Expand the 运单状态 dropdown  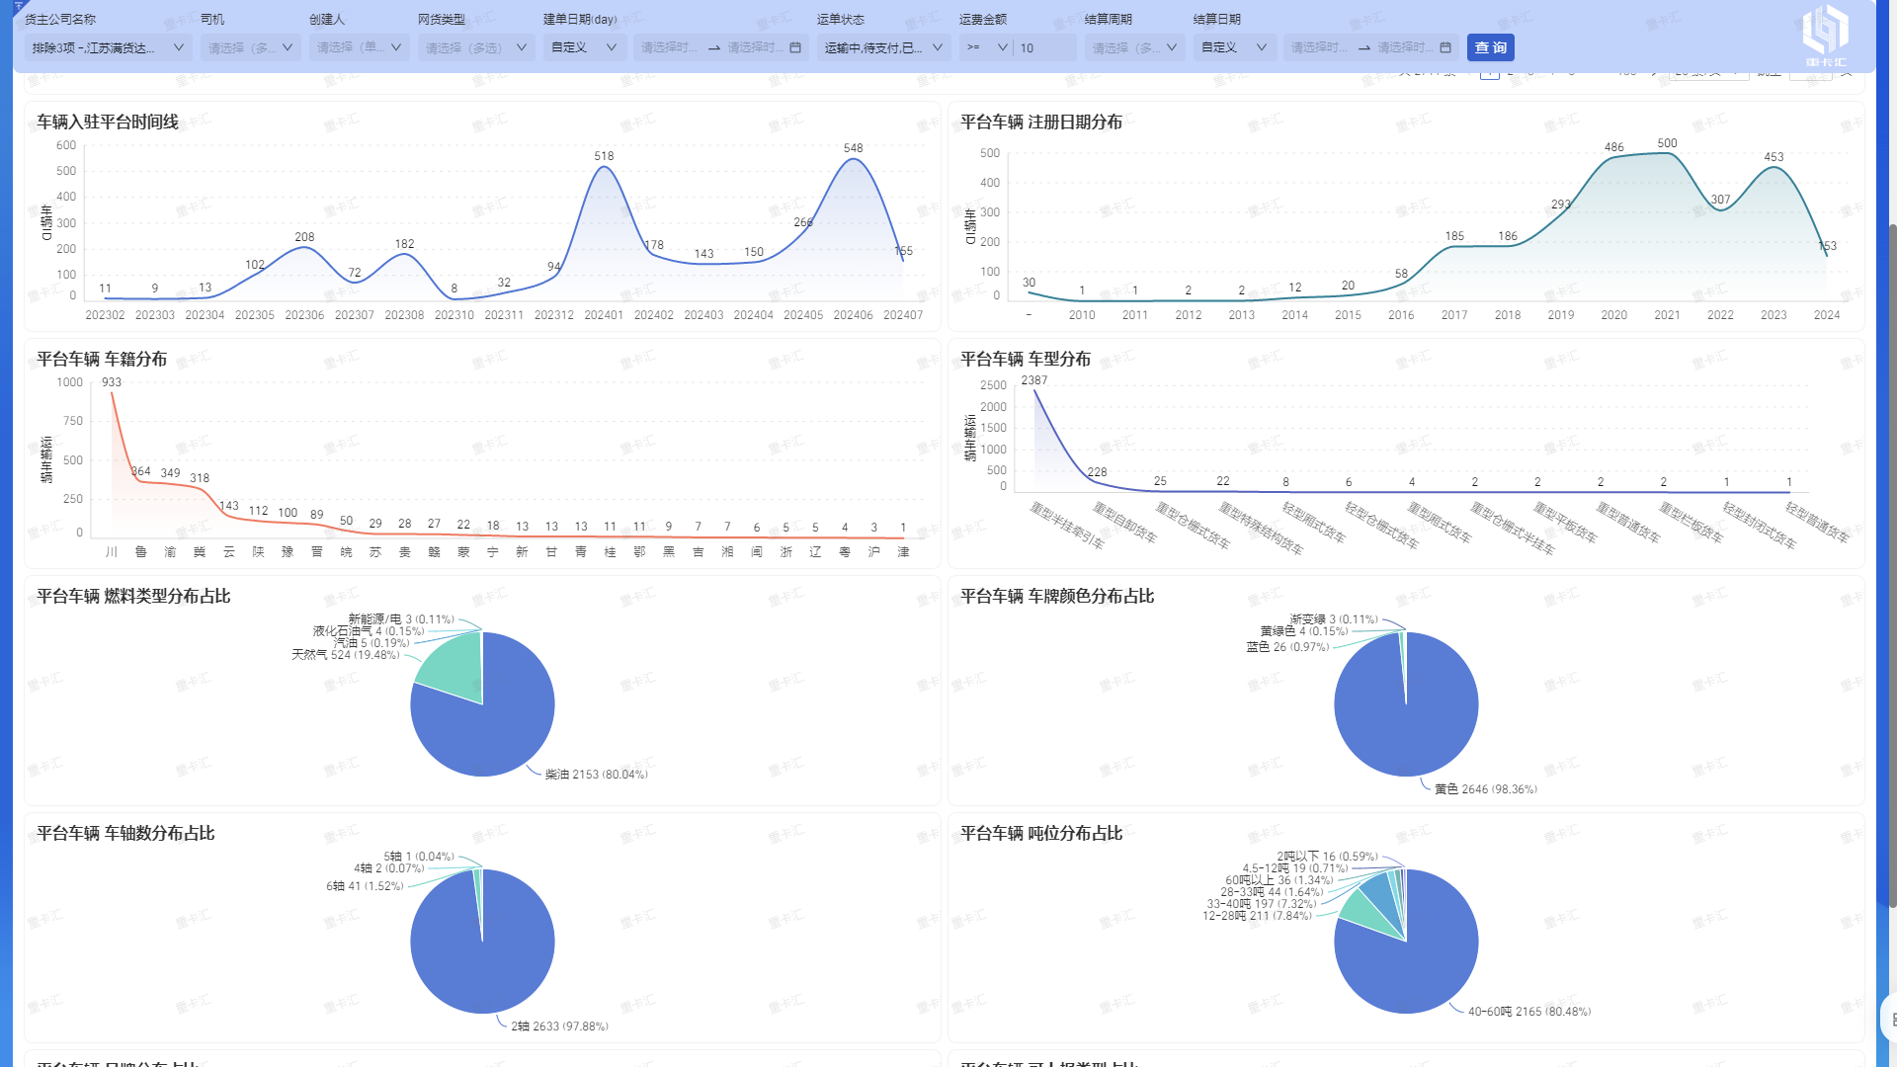pos(884,47)
